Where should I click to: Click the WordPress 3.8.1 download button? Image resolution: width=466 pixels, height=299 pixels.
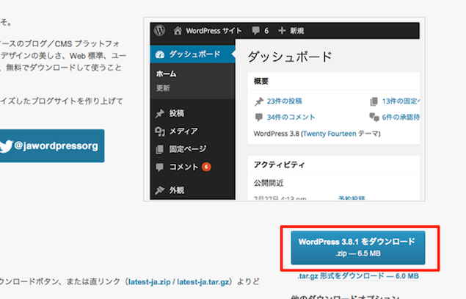pos(358,248)
